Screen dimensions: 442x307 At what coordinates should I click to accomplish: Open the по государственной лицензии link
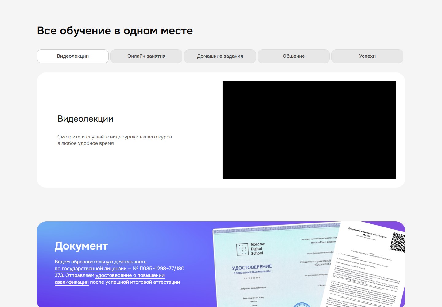click(91, 269)
